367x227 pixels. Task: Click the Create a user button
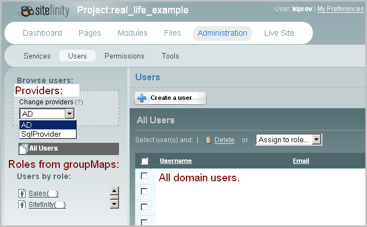170,98
